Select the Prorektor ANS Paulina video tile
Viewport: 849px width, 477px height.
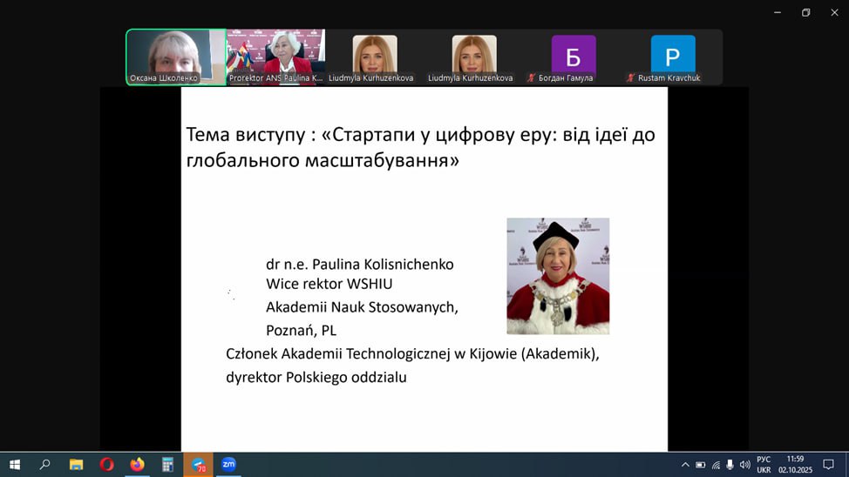coord(275,56)
